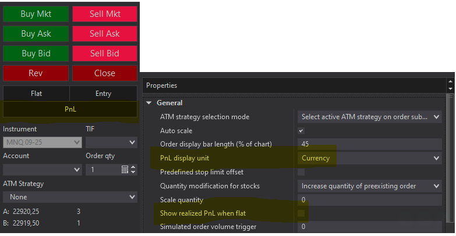Click the Scale quantity input field
The height and width of the screenshot is (236, 456).
[369, 200]
